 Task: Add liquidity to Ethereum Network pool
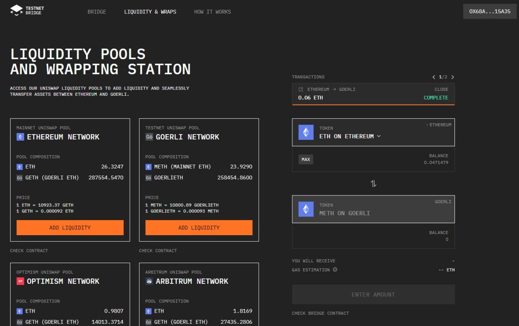click(x=70, y=227)
